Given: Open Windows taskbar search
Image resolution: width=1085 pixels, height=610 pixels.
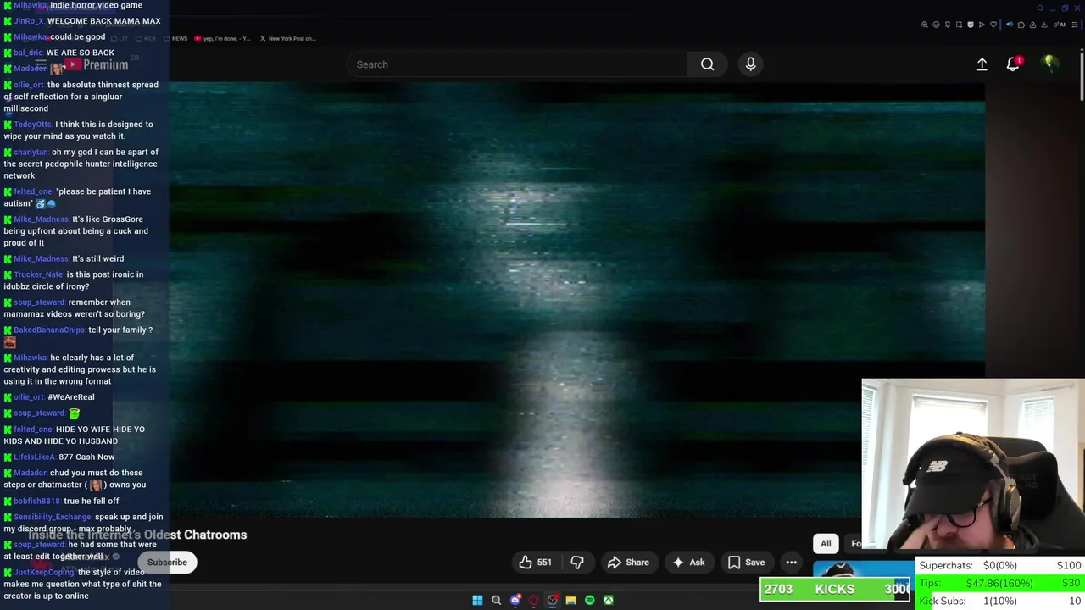Looking at the screenshot, I should [497, 600].
